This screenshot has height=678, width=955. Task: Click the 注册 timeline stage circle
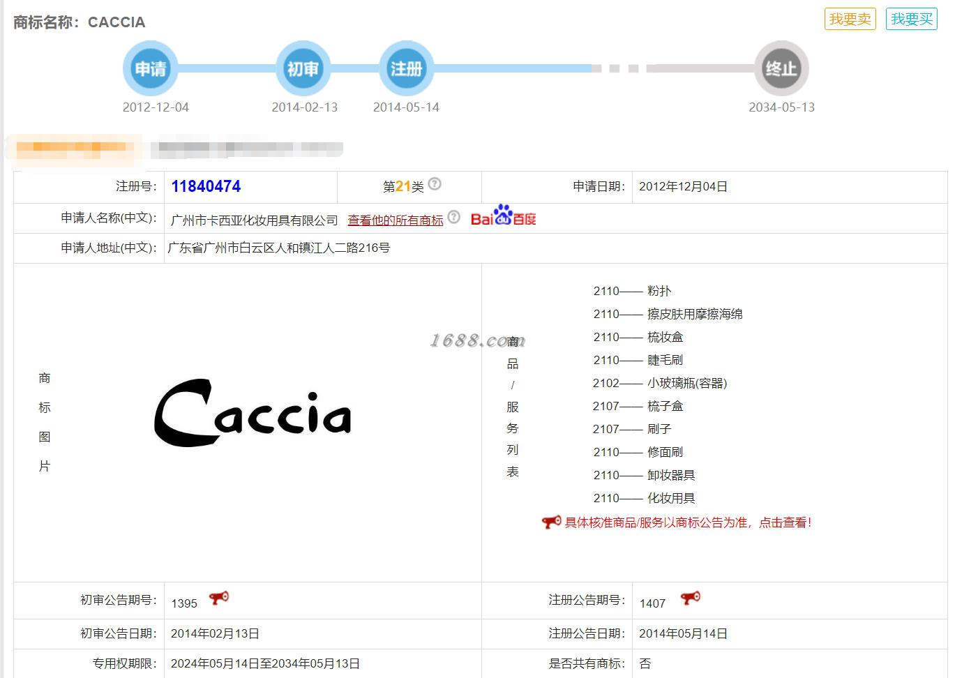[406, 68]
